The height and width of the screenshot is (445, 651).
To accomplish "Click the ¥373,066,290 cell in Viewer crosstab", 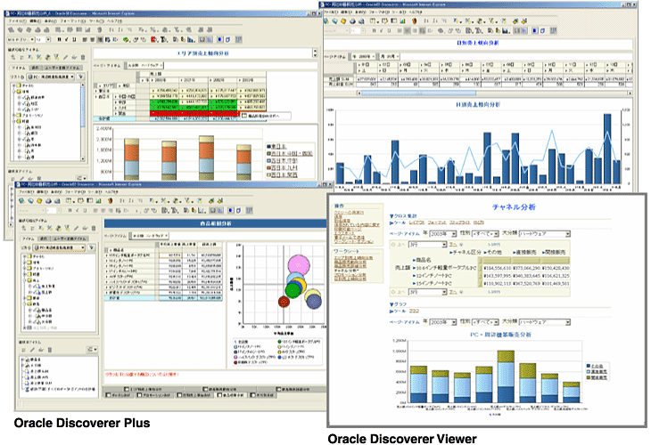I will click(x=526, y=268).
